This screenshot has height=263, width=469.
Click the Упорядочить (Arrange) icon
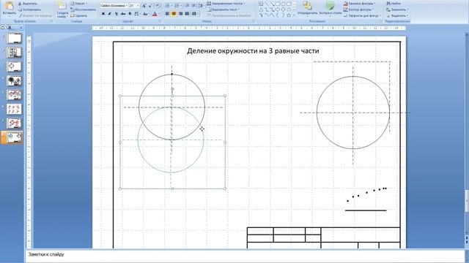[308, 8]
